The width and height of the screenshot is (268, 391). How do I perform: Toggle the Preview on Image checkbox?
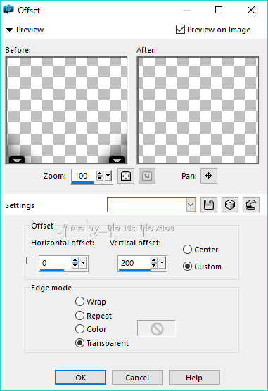click(180, 30)
